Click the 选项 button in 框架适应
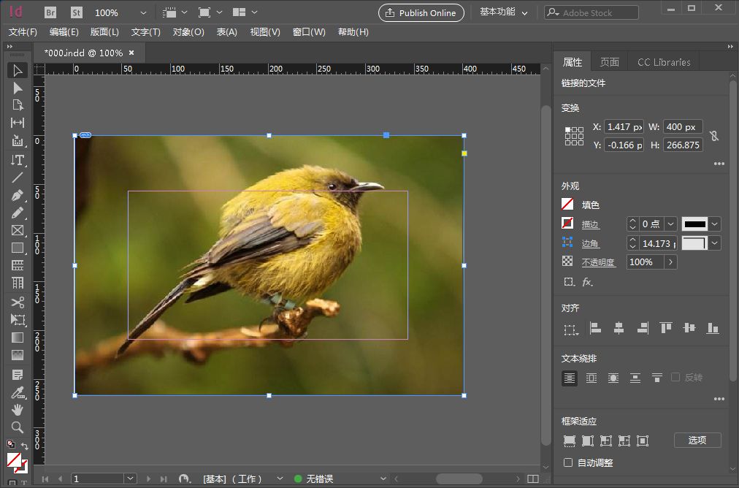This screenshot has height=488, width=739. [697, 440]
